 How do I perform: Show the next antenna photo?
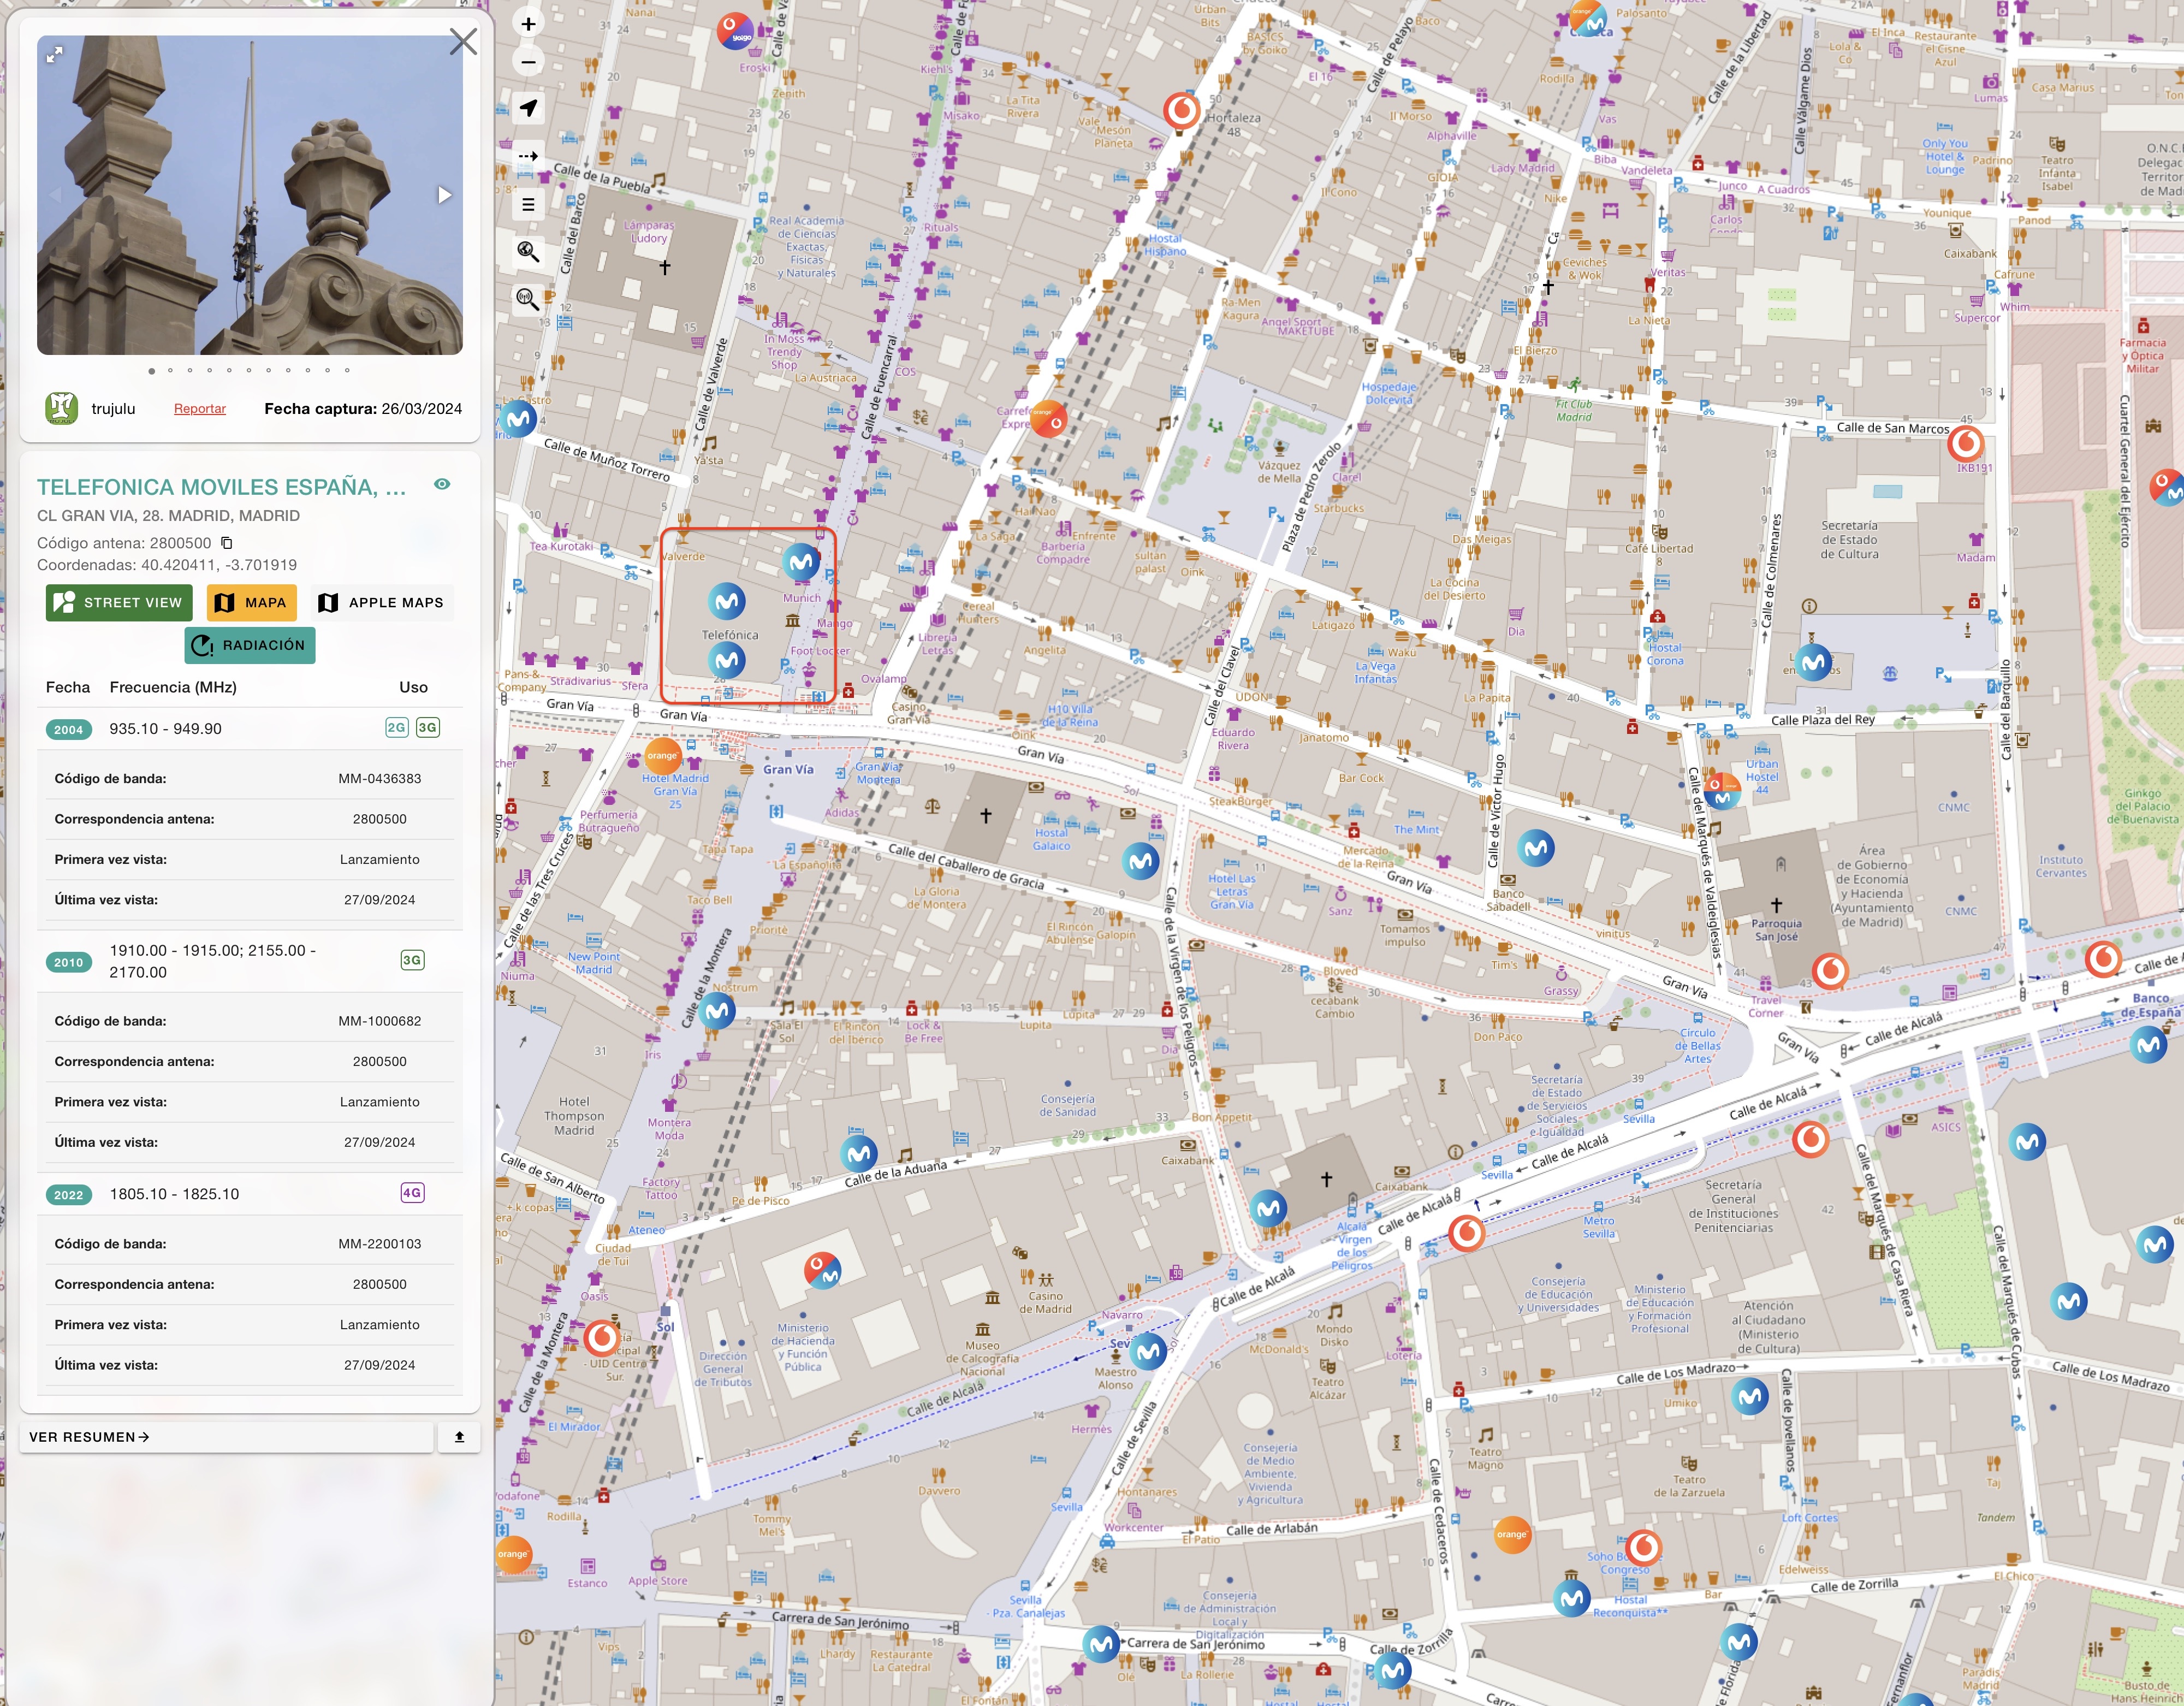pyautogui.click(x=444, y=195)
